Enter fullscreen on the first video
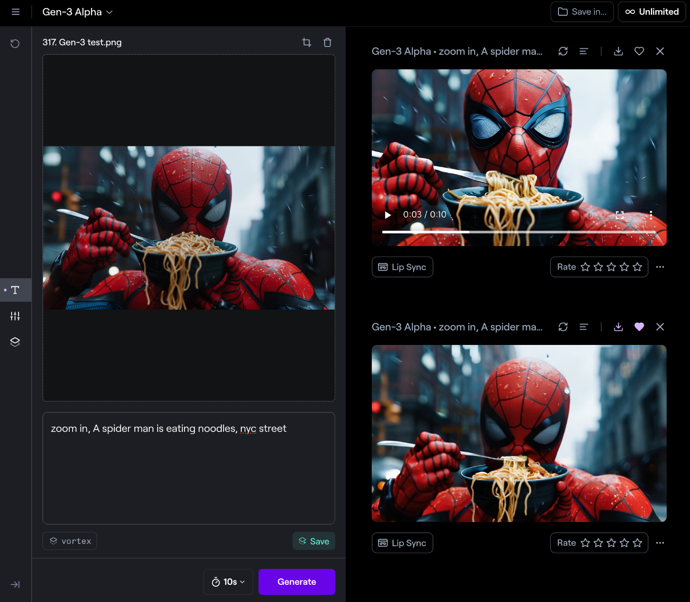The image size is (690, 602). click(x=620, y=215)
